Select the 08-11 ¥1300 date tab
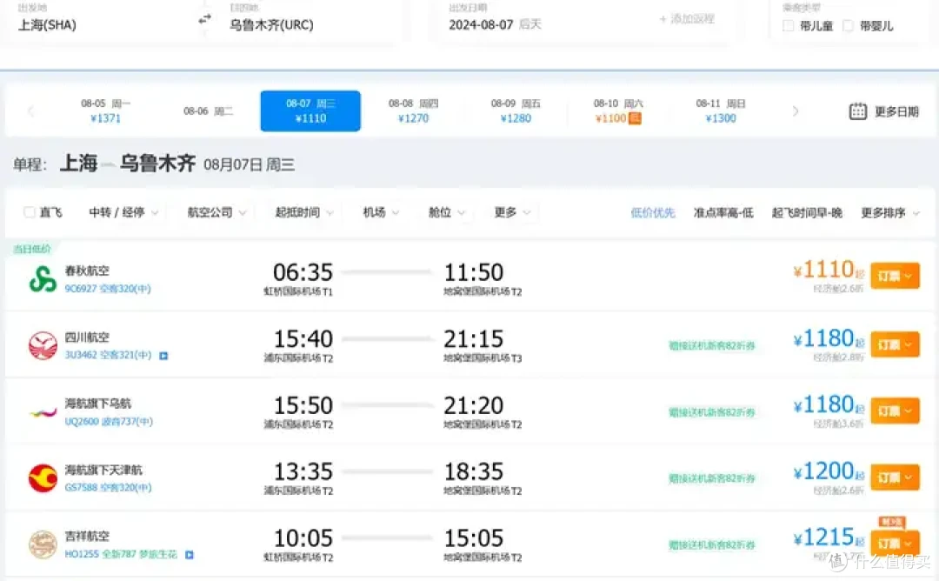 pos(721,110)
